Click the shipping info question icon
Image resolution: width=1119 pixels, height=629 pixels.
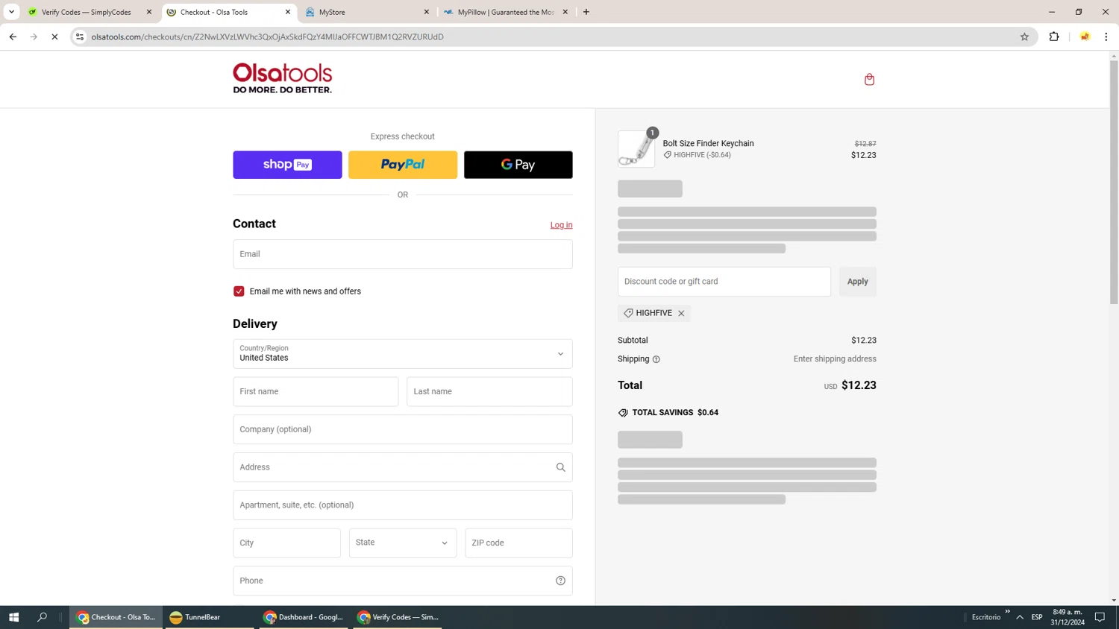coord(656,359)
